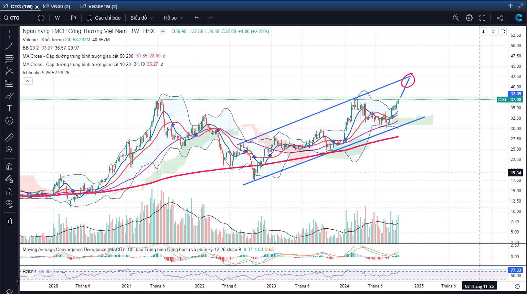The width and height of the screenshot is (527, 294).
Task: Click the trash icon to remove drawings
Action: [9, 221]
